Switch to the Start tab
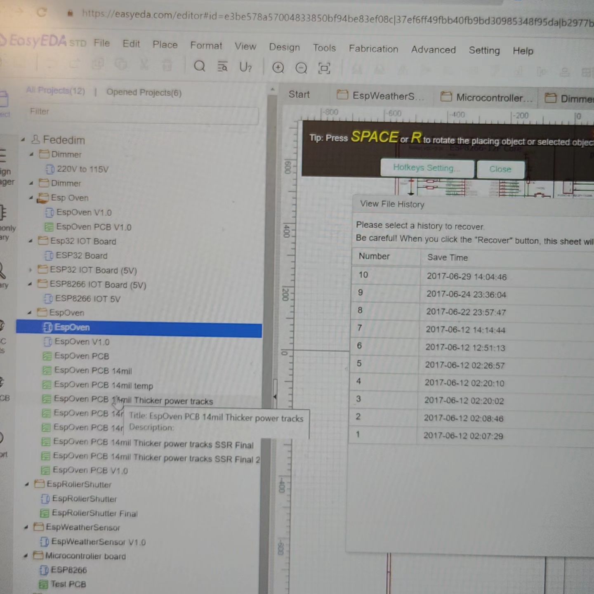The image size is (594, 594). [299, 94]
